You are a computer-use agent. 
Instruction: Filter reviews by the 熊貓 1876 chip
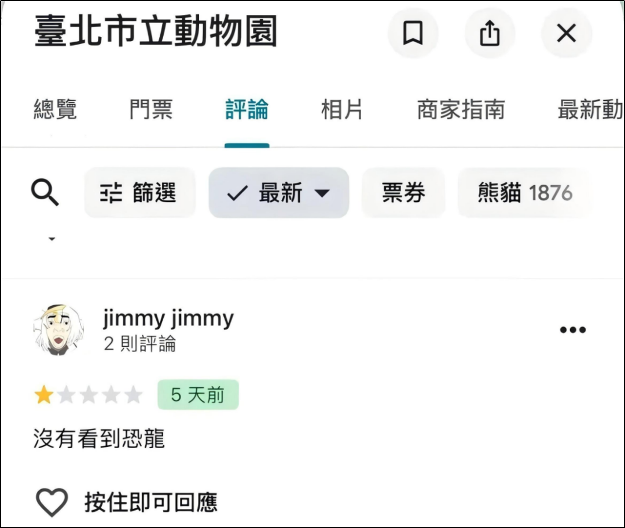pos(524,193)
